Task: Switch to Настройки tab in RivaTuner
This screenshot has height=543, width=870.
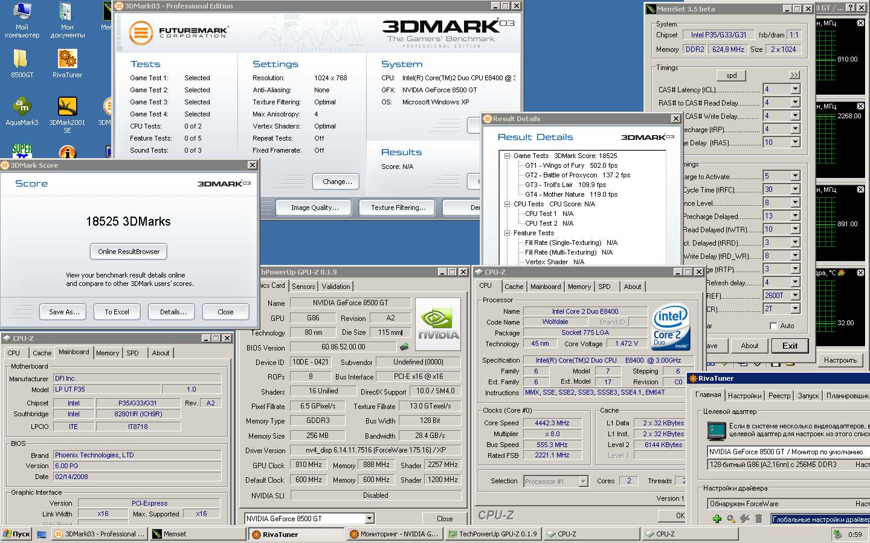Action: coord(744,396)
